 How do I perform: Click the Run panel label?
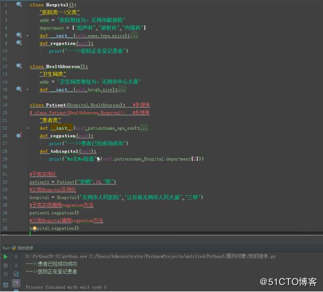(x=6, y=248)
